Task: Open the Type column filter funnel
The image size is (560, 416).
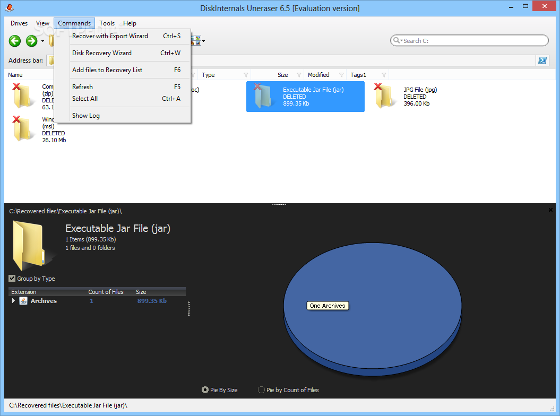Action: click(246, 75)
